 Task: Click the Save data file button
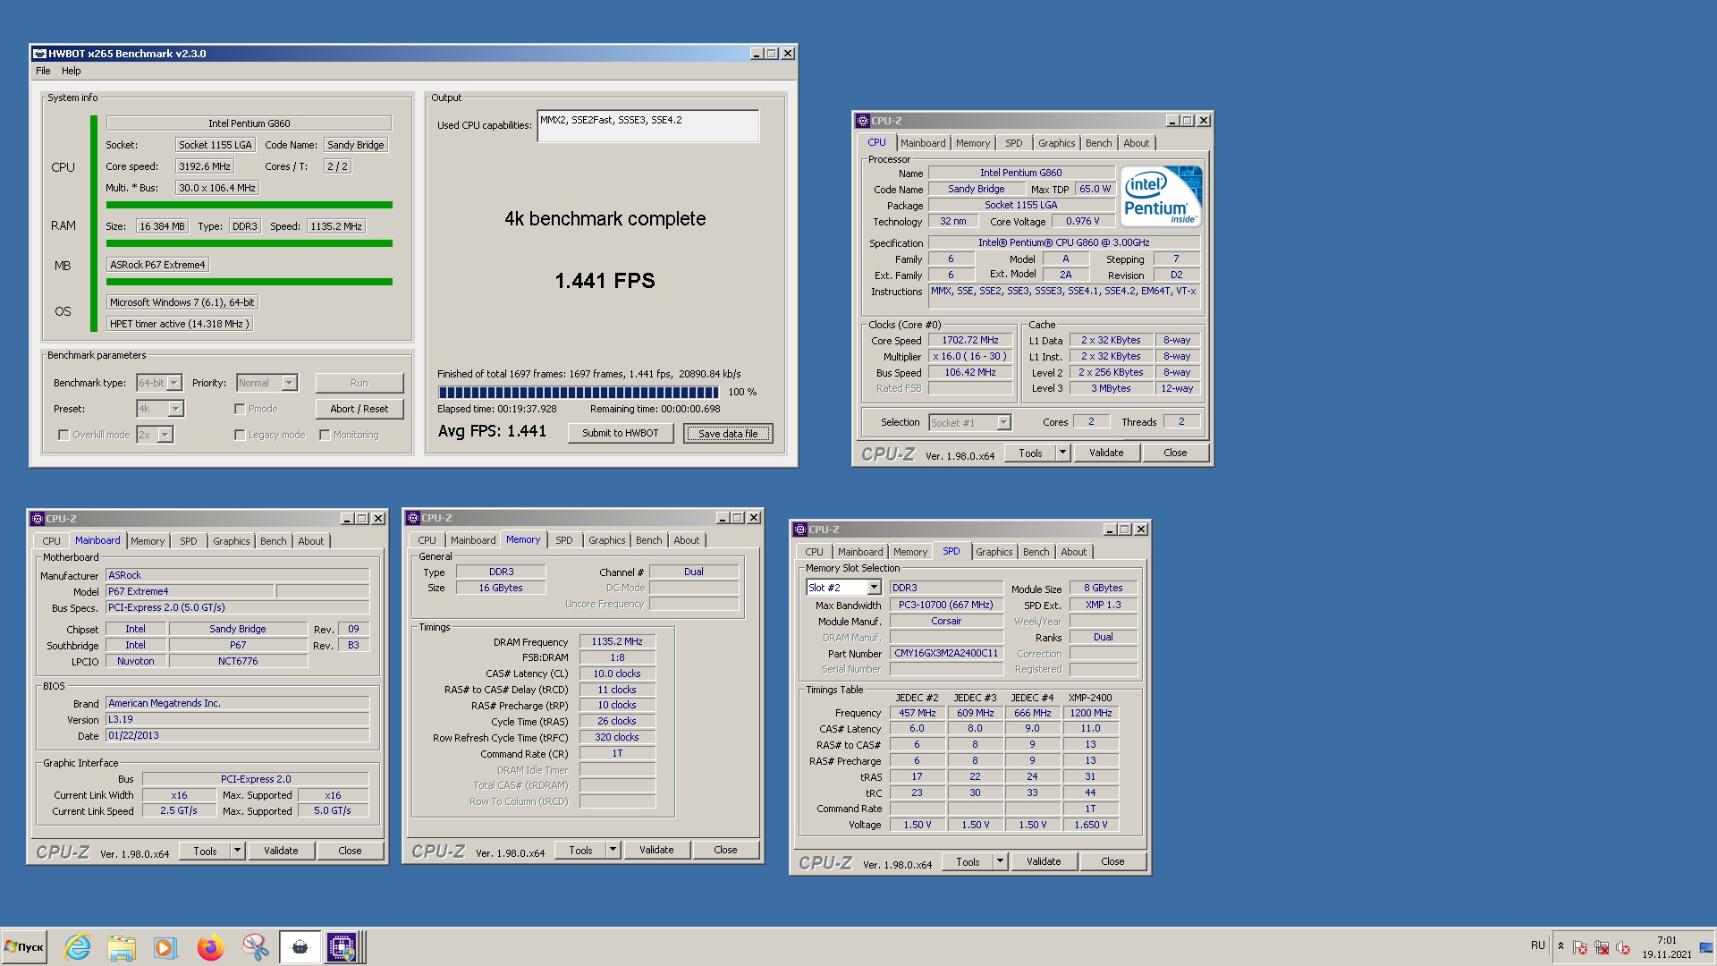[728, 434]
